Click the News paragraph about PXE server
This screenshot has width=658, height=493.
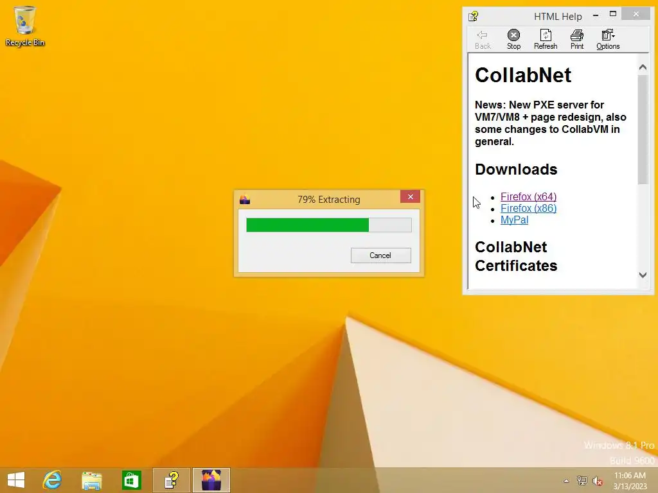(551, 123)
